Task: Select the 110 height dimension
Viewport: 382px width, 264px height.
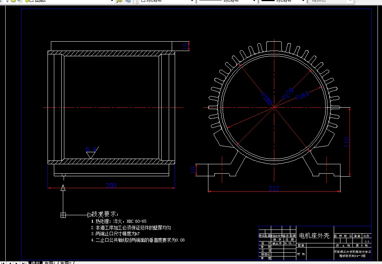Action: tap(346, 142)
